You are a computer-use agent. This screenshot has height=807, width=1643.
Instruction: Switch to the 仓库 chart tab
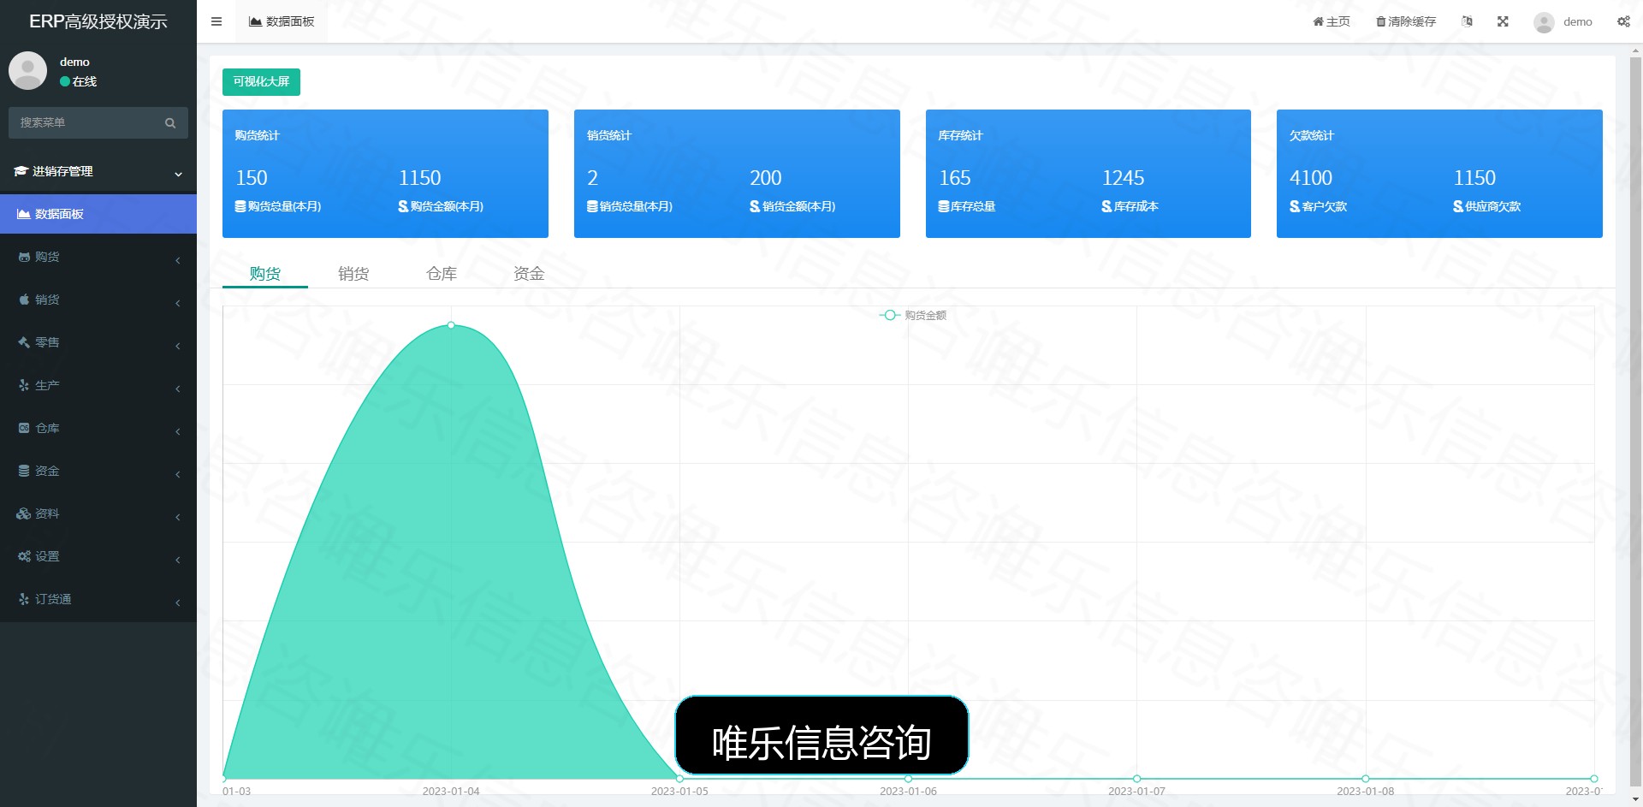click(x=442, y=274)
